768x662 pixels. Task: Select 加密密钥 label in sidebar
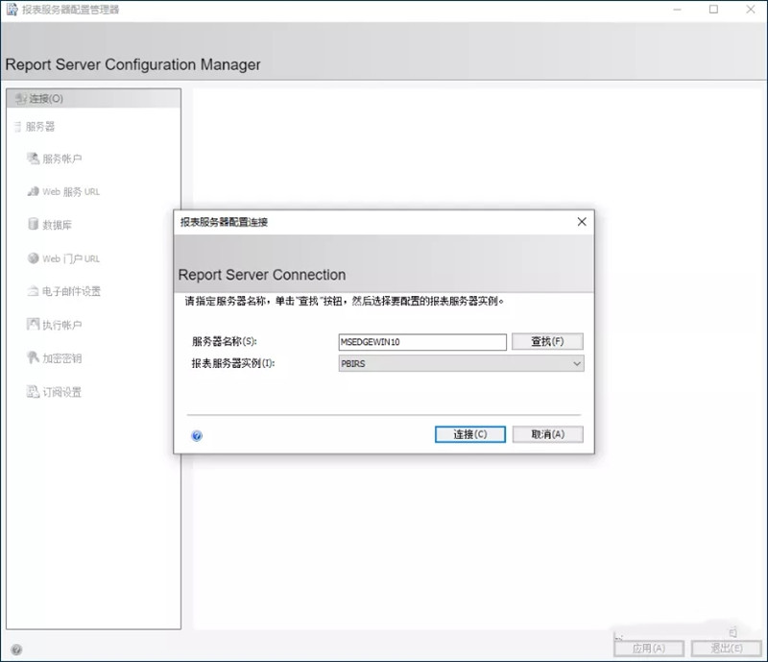click(62, 358)
